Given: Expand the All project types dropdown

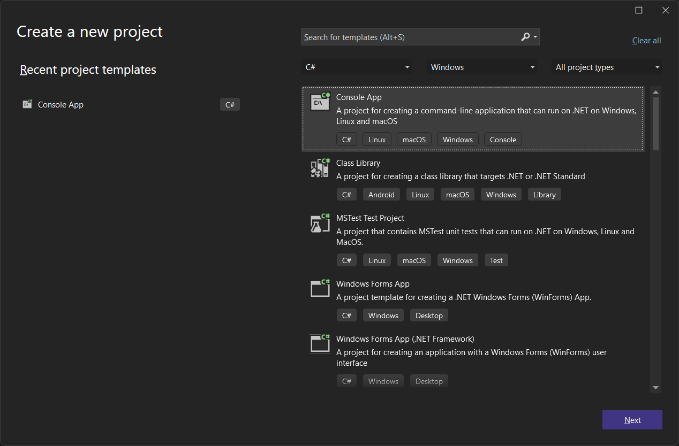Looking at the screenshot, I should (x=607, y=67).
